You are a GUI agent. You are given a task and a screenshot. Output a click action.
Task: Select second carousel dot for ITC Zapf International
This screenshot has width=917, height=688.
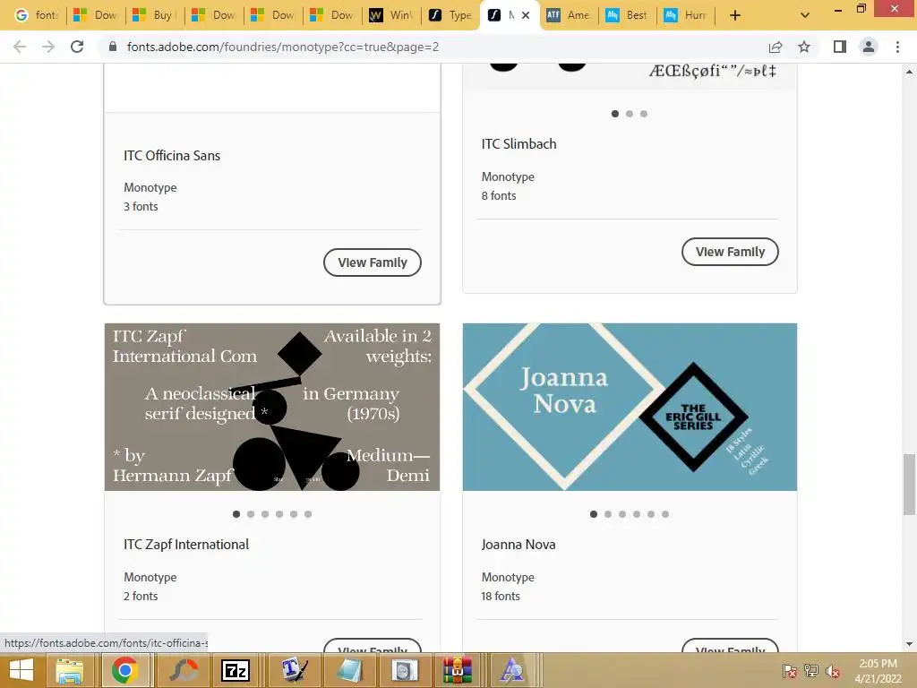pyautogui.click(x=251, y=514)
